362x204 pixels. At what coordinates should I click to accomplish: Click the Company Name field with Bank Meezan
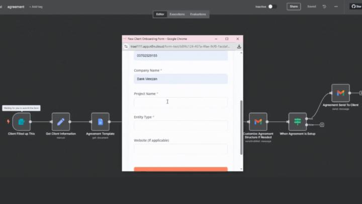(180, 79)
